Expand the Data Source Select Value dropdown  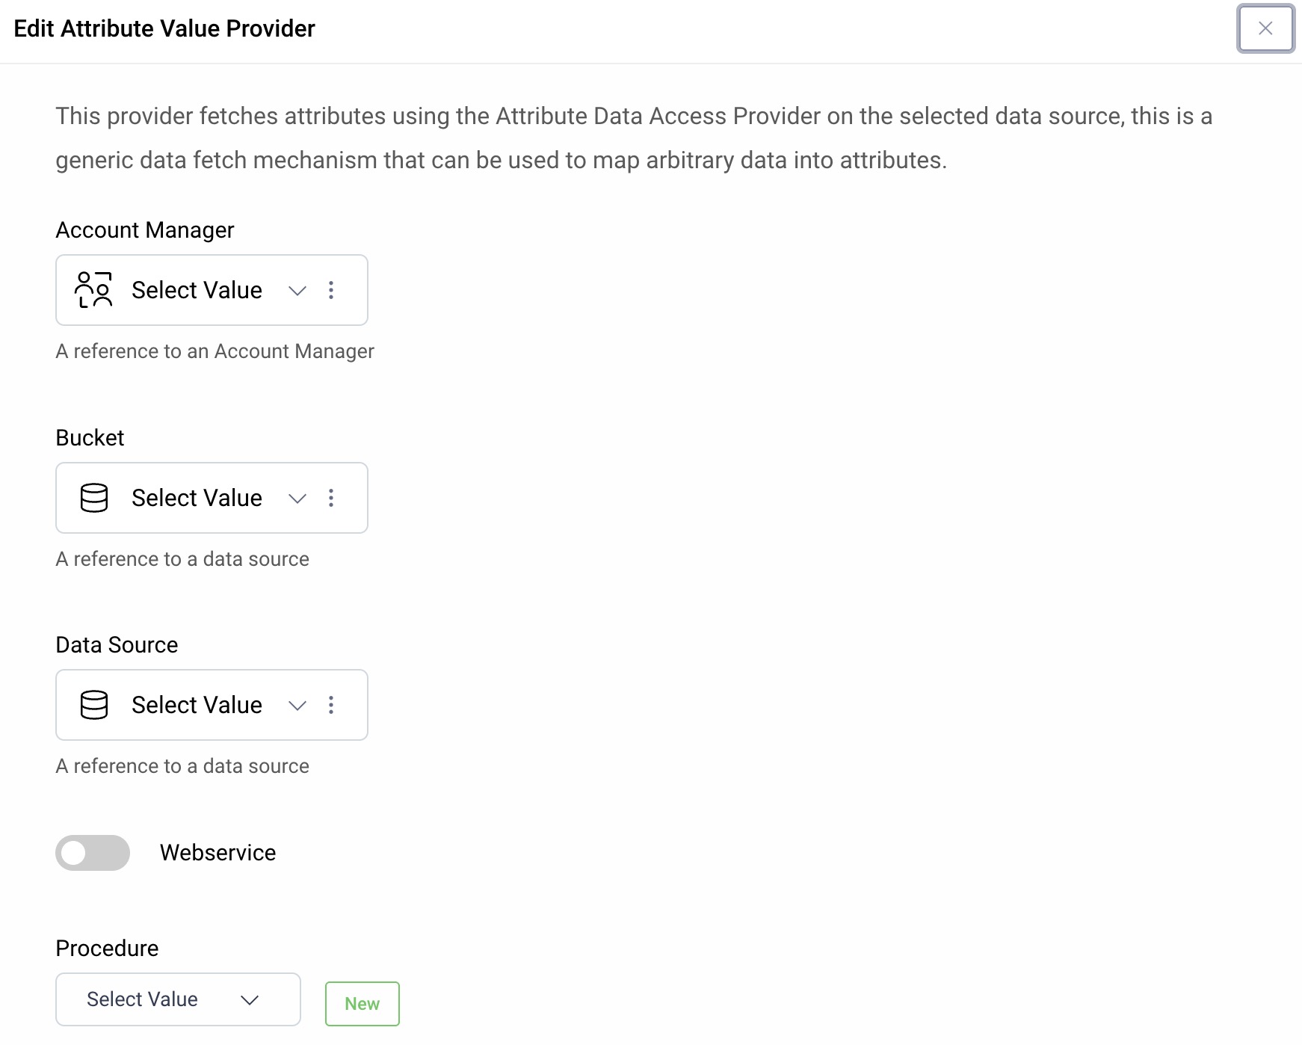(297, 705)
